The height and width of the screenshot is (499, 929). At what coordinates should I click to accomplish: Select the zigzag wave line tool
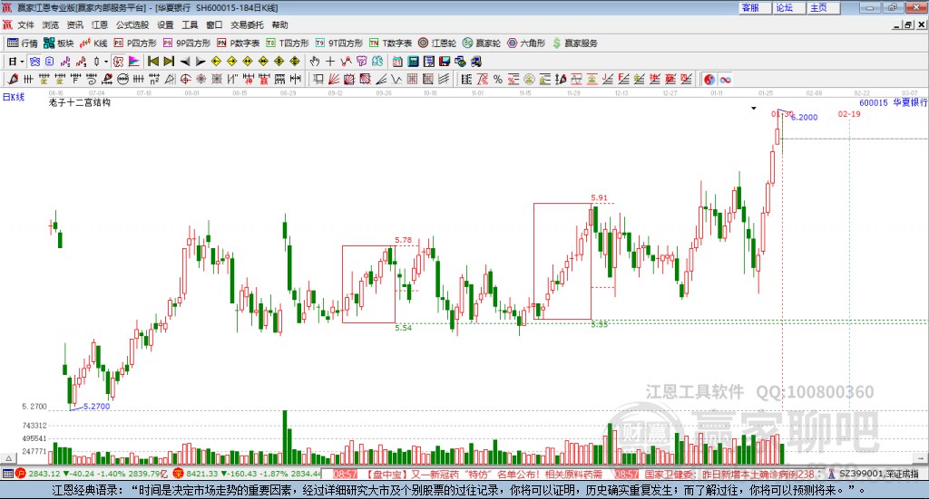point(396,79)
